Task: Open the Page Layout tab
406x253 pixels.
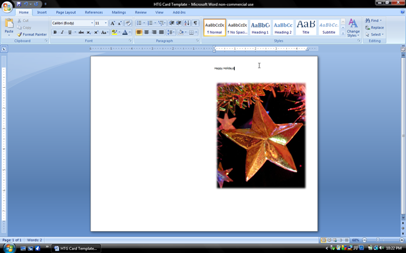Action: [x=66, y=12]
